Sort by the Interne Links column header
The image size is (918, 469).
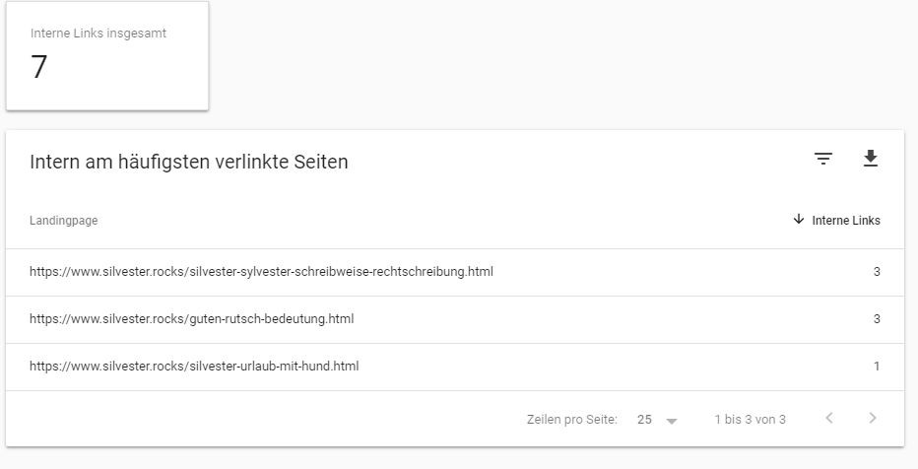tap(846, 221)
